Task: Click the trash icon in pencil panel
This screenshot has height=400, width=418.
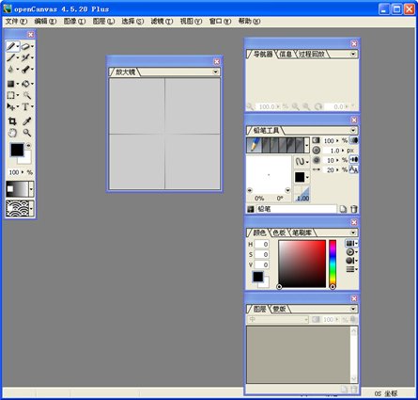Action: (353, 209)
